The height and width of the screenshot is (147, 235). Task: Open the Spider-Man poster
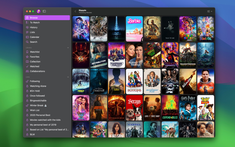tap(170, 55)
